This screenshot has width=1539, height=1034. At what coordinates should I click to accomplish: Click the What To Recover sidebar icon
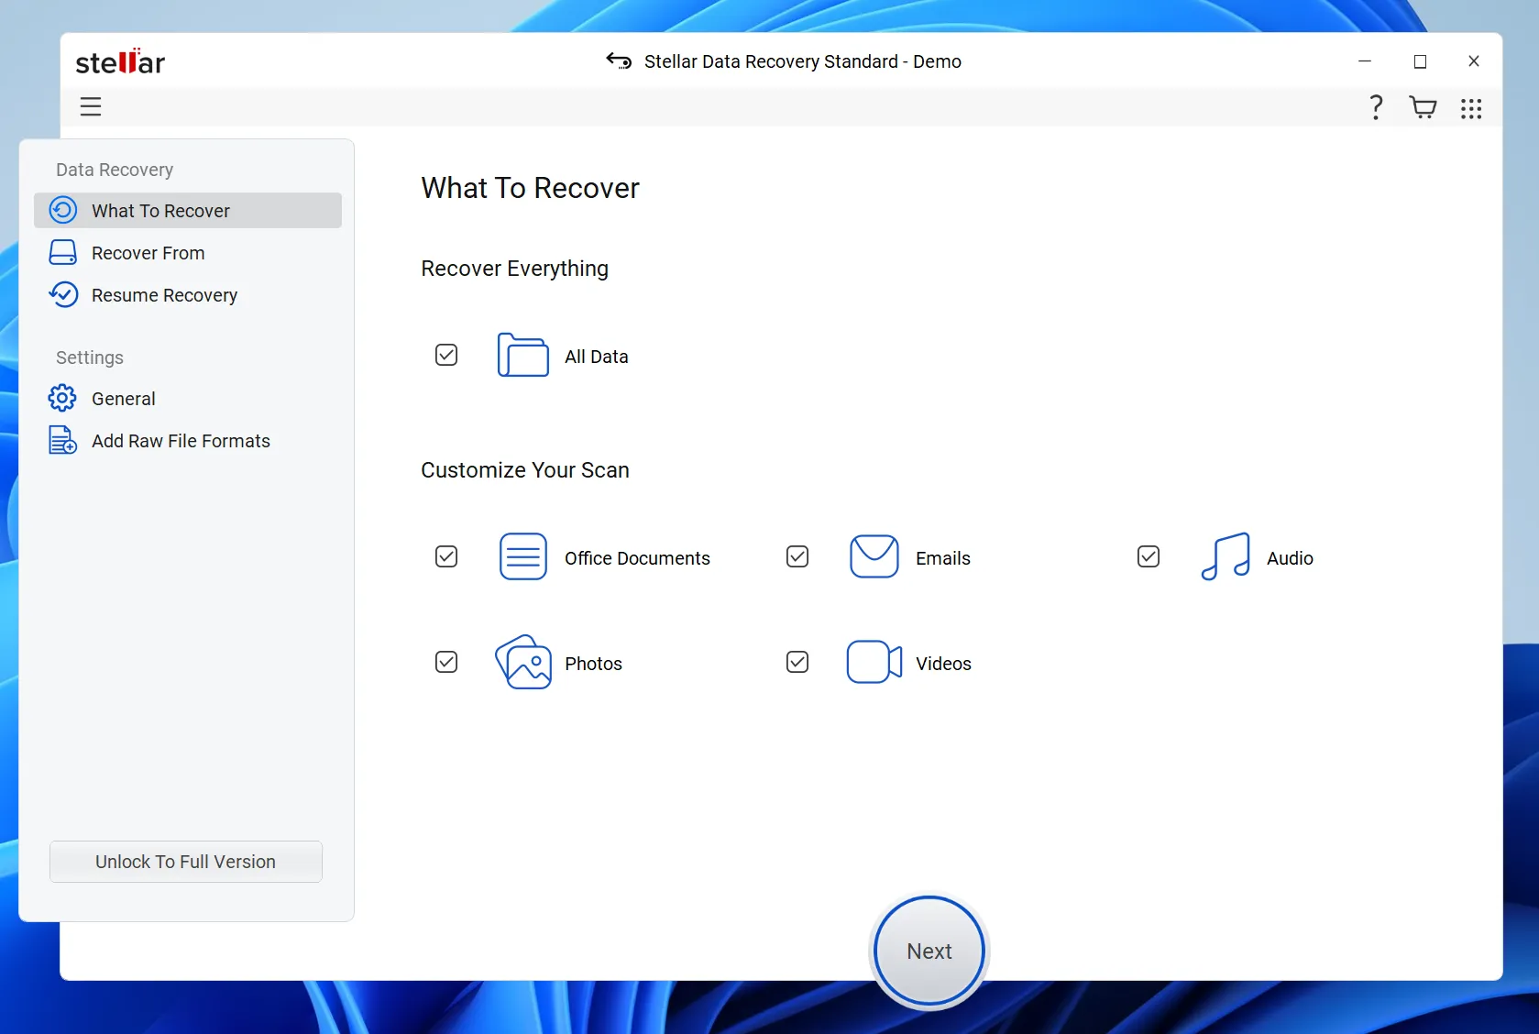coord(63,210)
